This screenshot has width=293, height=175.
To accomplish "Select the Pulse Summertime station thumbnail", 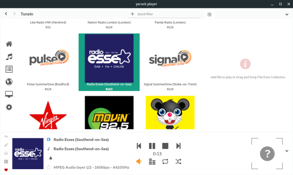I will click(x=48, y=58).
